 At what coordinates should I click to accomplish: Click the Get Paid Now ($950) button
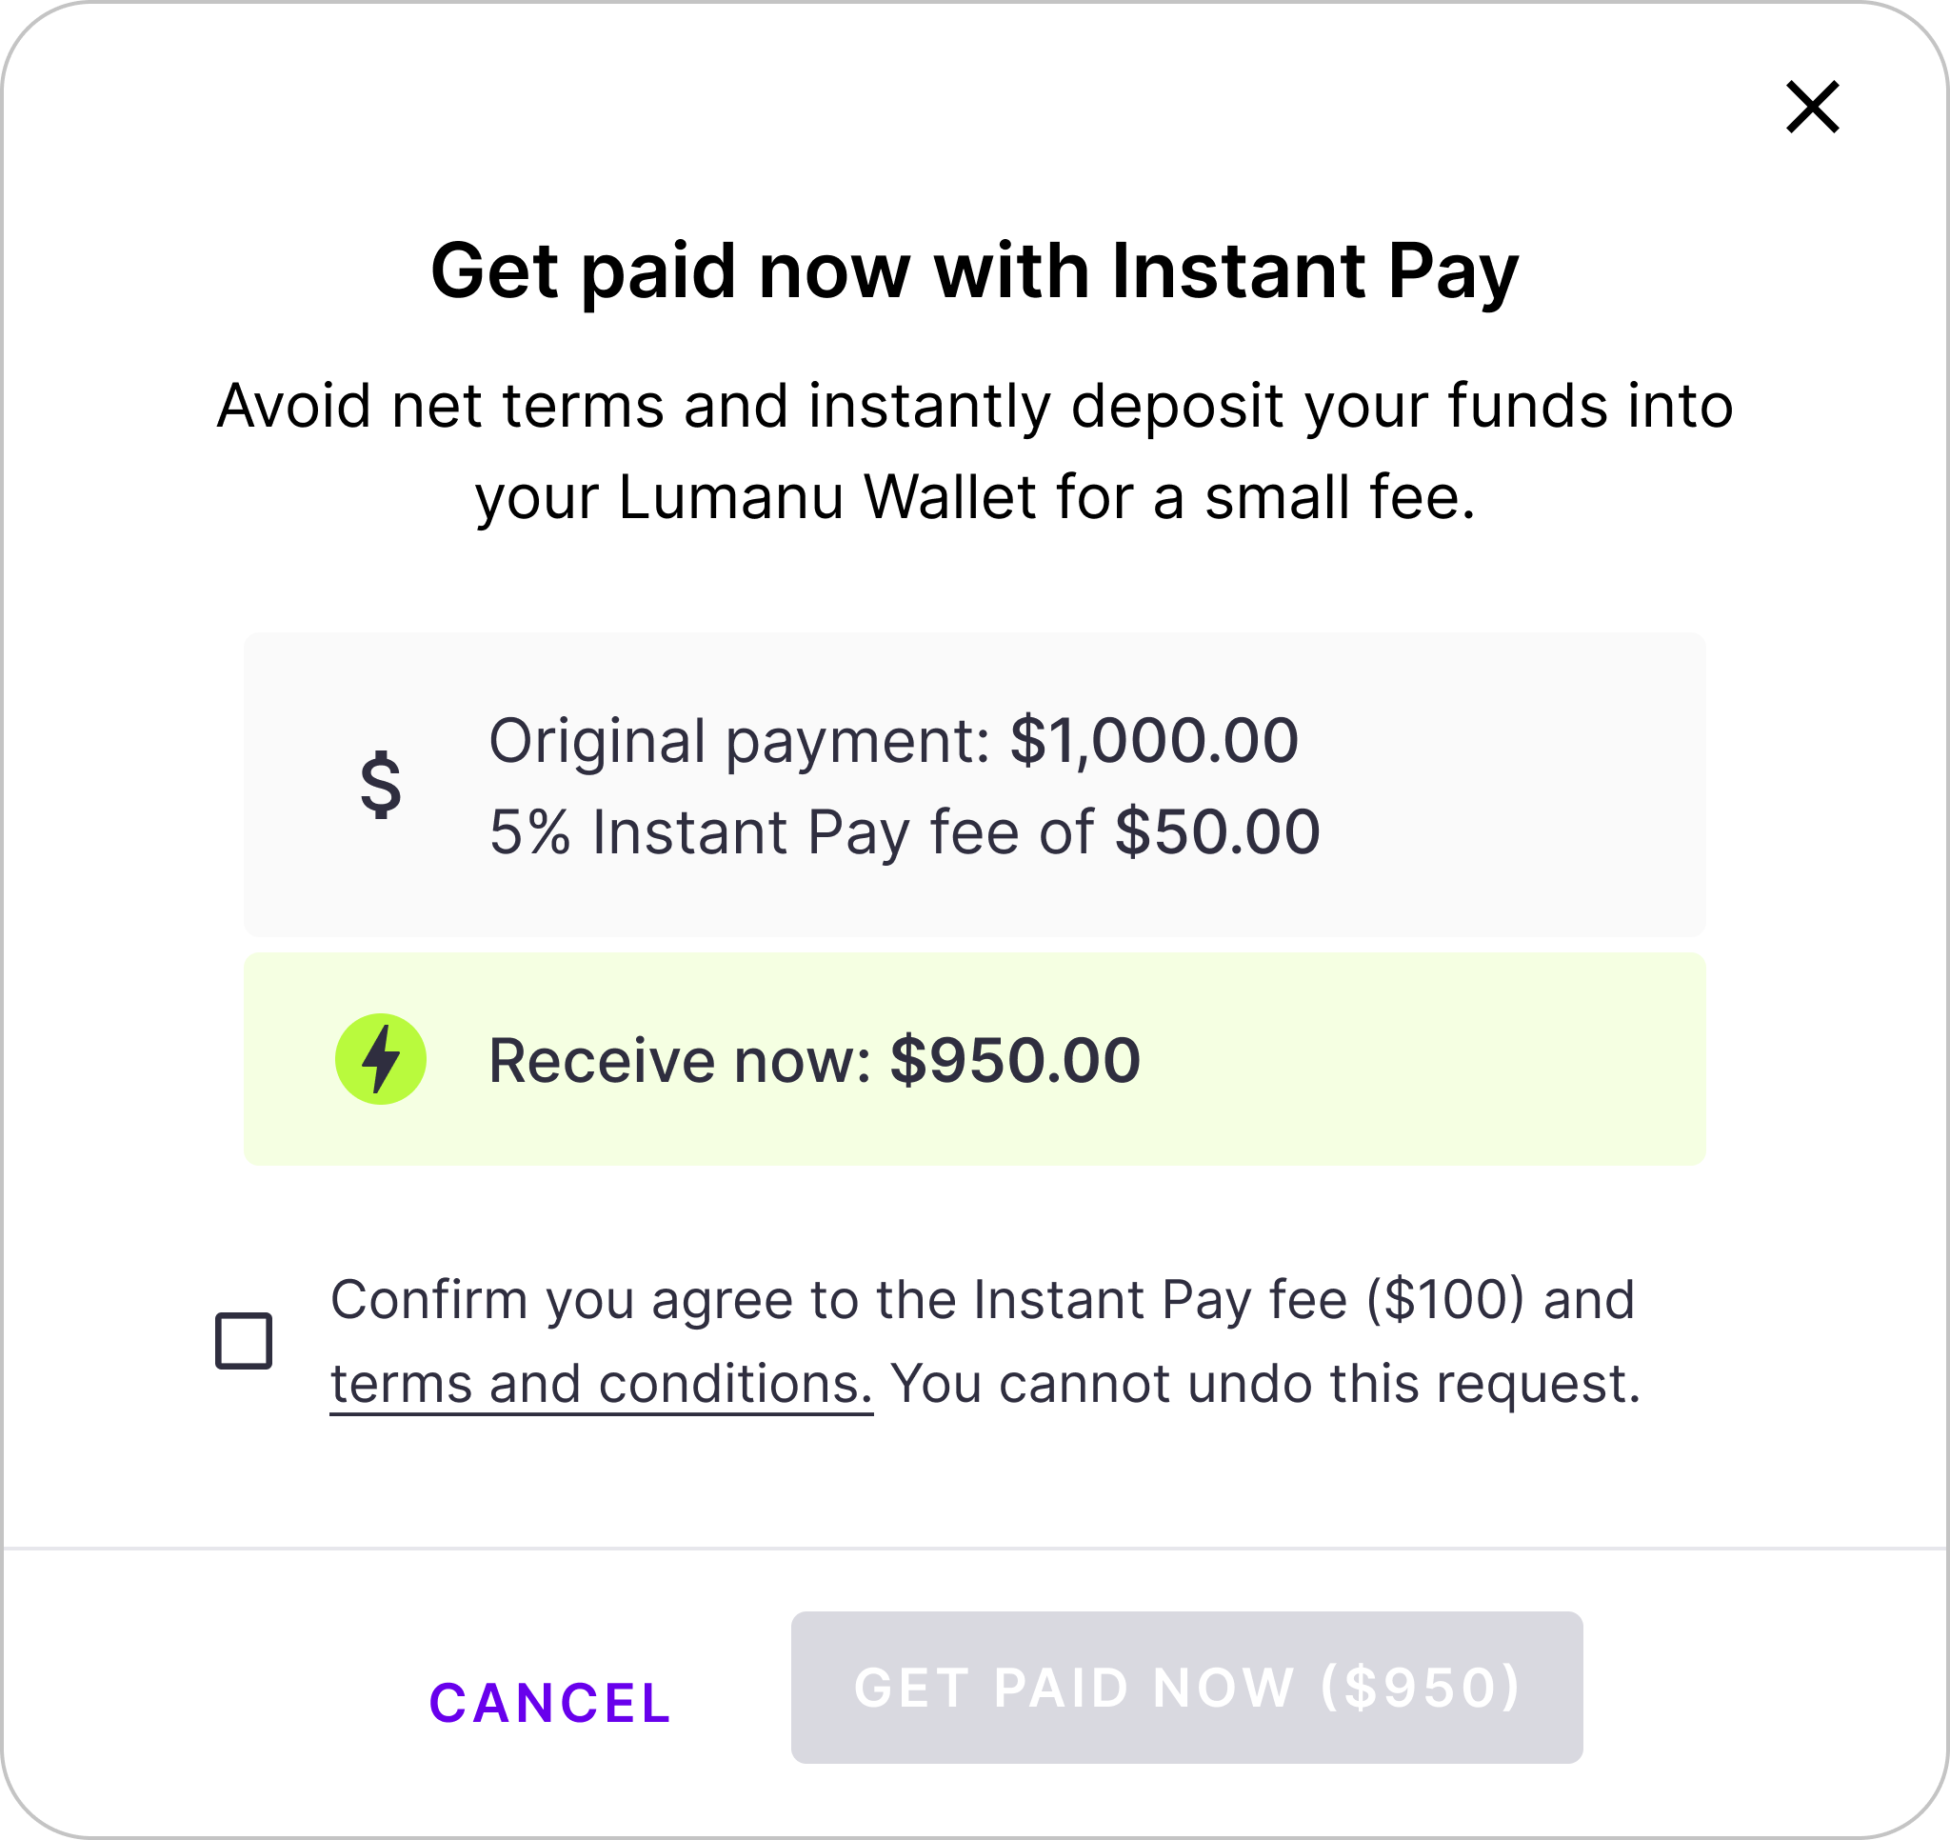[1187, 1688]
